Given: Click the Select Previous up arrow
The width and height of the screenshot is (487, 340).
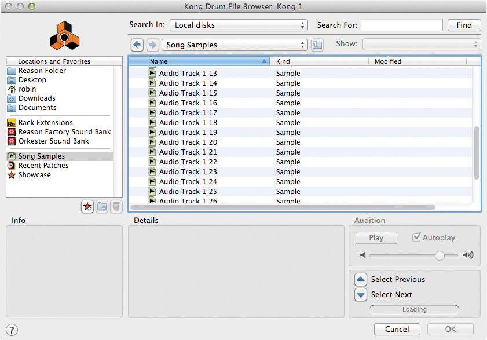Looking at the screenshot, I should pyautogui.click(x=361, y=279).
